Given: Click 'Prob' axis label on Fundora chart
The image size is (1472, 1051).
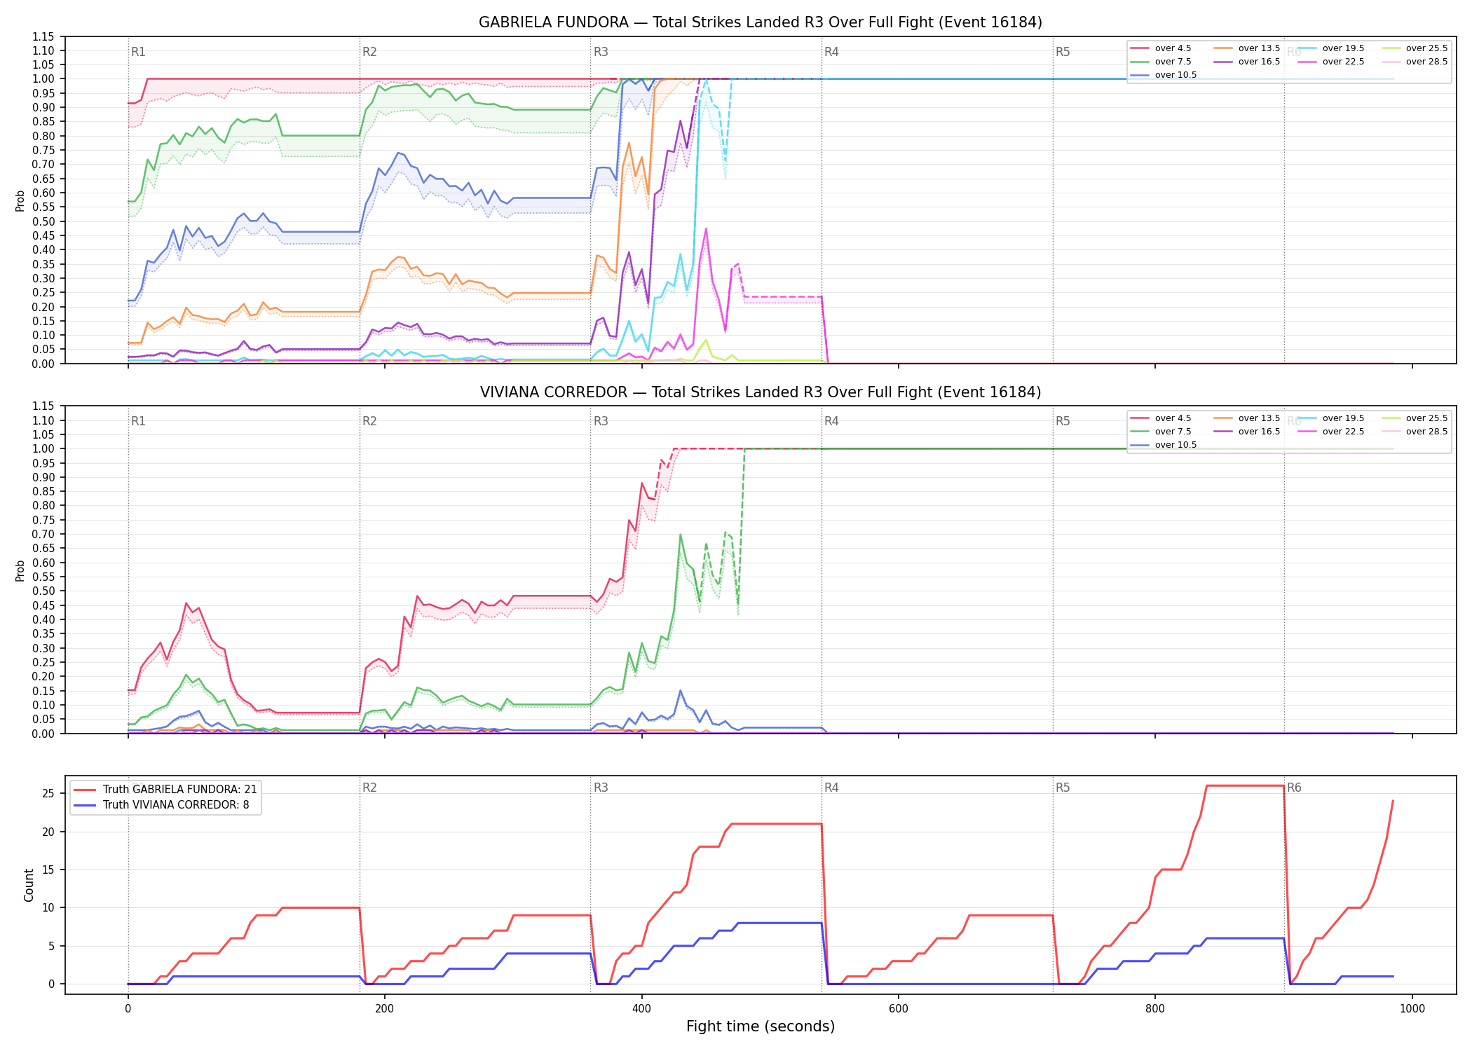Looking at the screenshot, I should (x=20, y=200).
